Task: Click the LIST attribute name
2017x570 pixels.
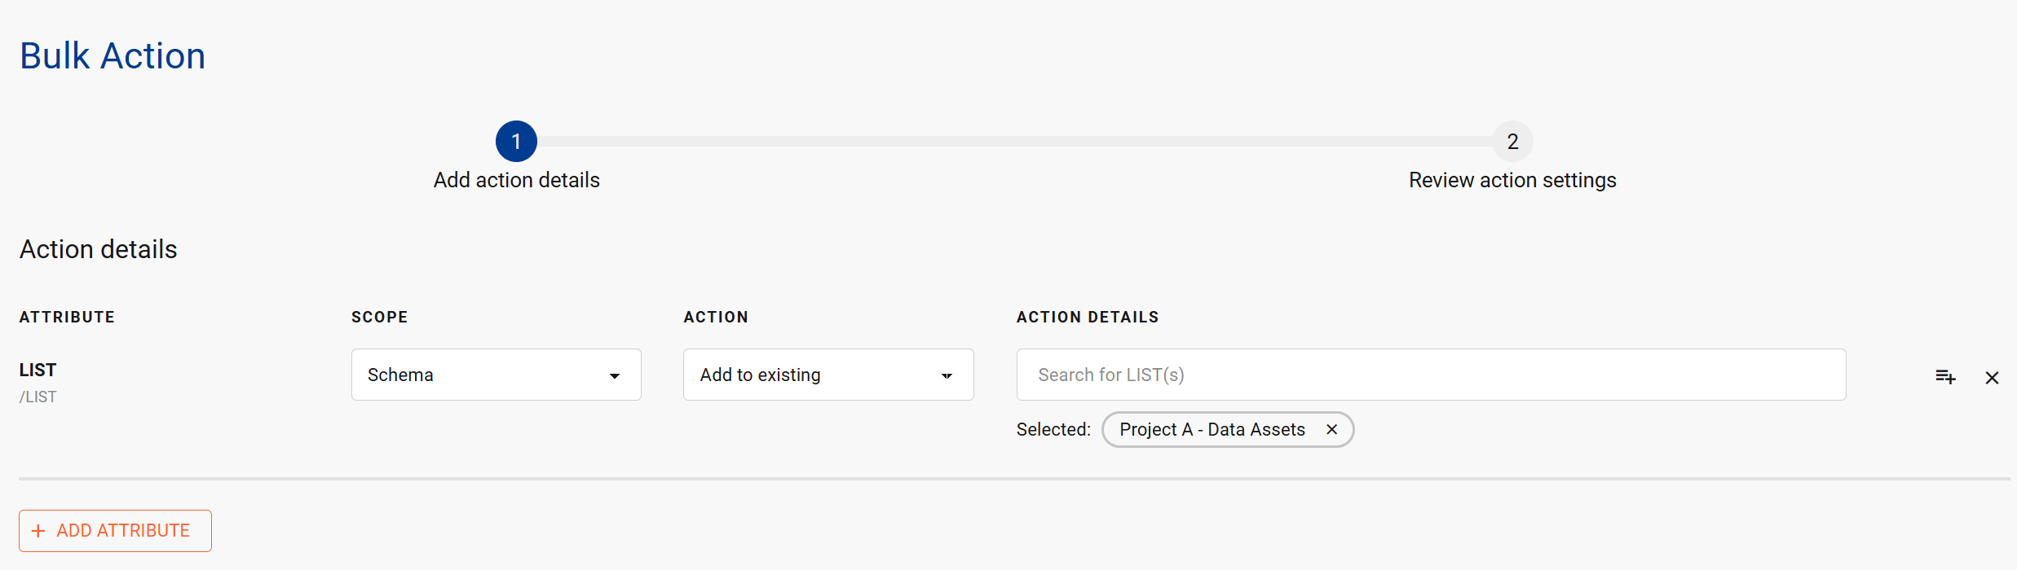Action: coord(38,370)
